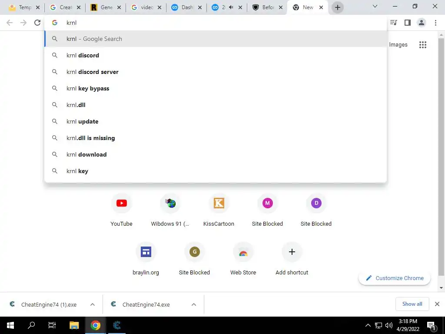Open the profile avatar menu

point(422,23)
